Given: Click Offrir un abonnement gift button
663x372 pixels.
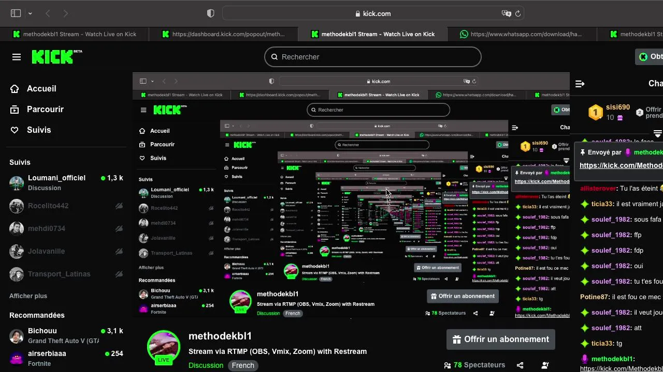Looking at the screenshot, I should [x=500, y=339].
